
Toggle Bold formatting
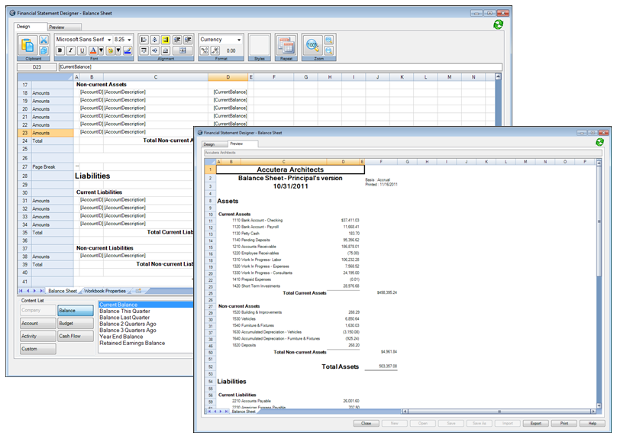point(60,50)
